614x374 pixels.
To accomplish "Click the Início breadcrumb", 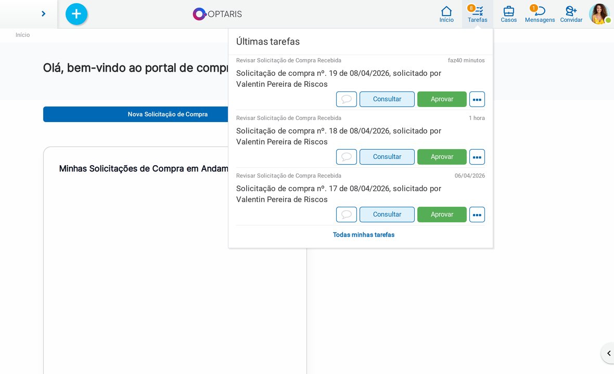I will point(23,35).
